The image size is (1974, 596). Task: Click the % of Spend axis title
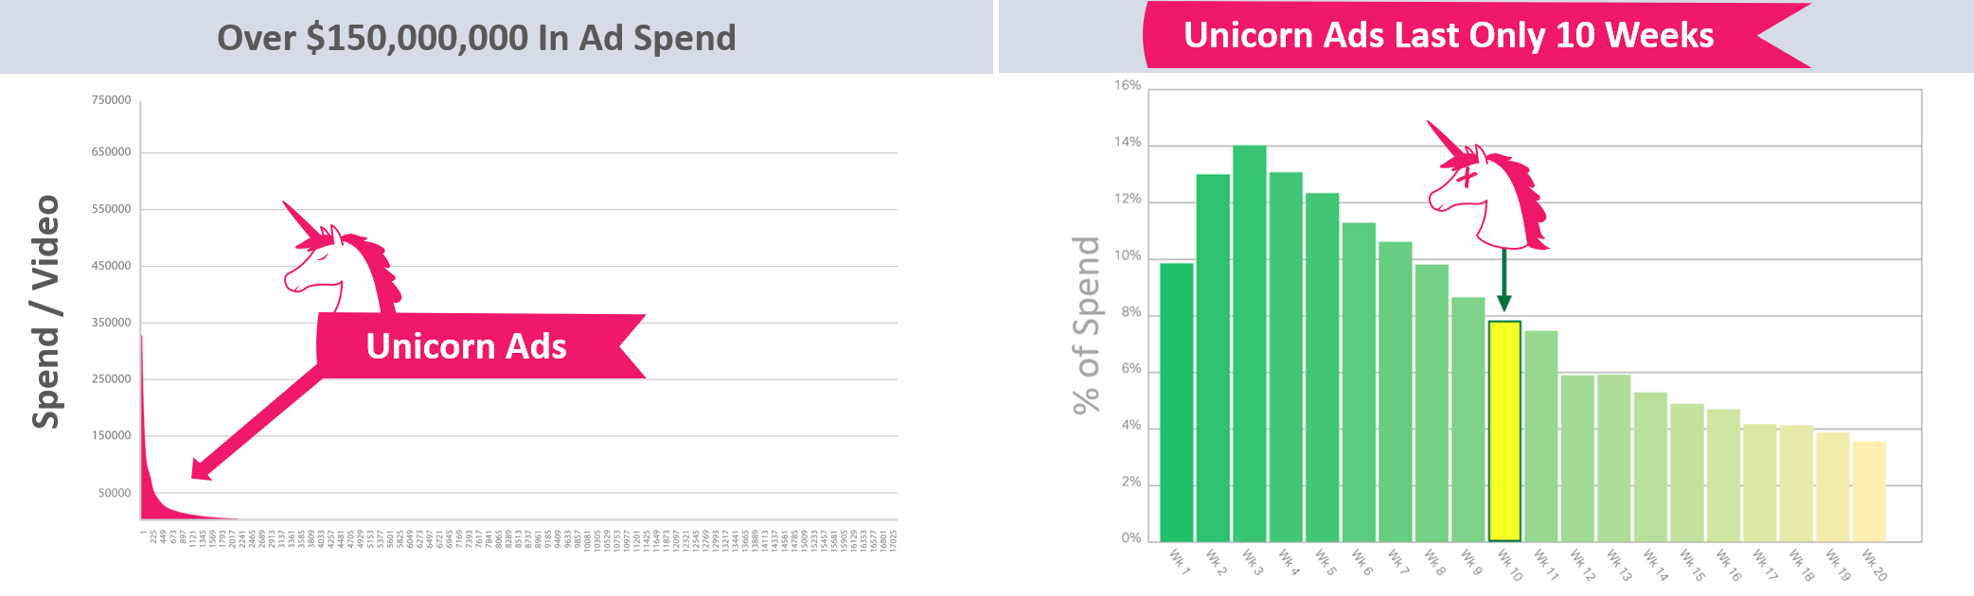(1086, 324)
